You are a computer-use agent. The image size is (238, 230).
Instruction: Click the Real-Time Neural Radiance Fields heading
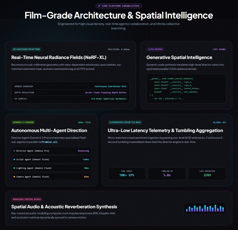point(59,57)
